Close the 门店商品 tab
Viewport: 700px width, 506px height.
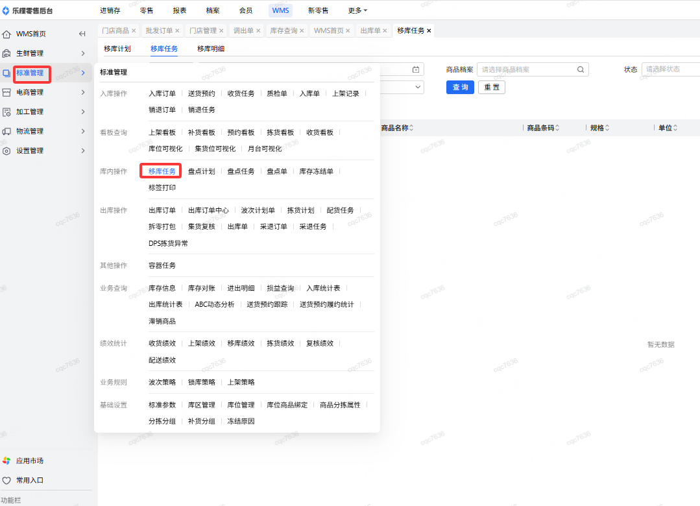(134, 31)
